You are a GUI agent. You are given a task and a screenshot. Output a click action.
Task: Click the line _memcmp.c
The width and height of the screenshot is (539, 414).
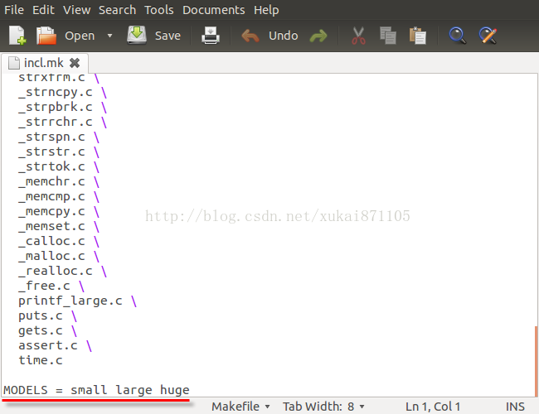pyautogui.click(x=59, y=196)
